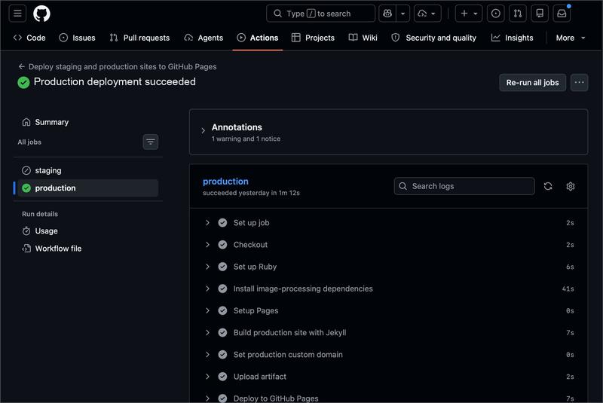Go to GitHub homepage logo
Viewport: 603px width, 403px height.
[x=41, y=14]
